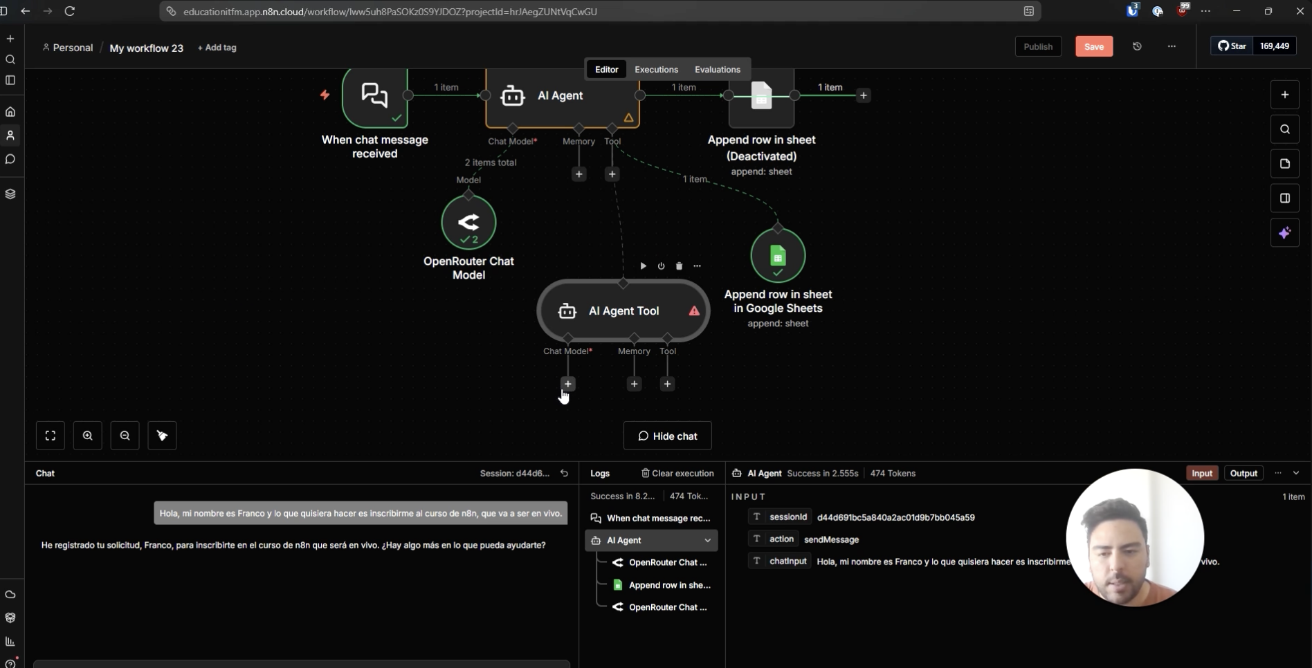Viewport: 1312px width, 668px height.
Task: Click the Add tag link
Action: (217, 48)
